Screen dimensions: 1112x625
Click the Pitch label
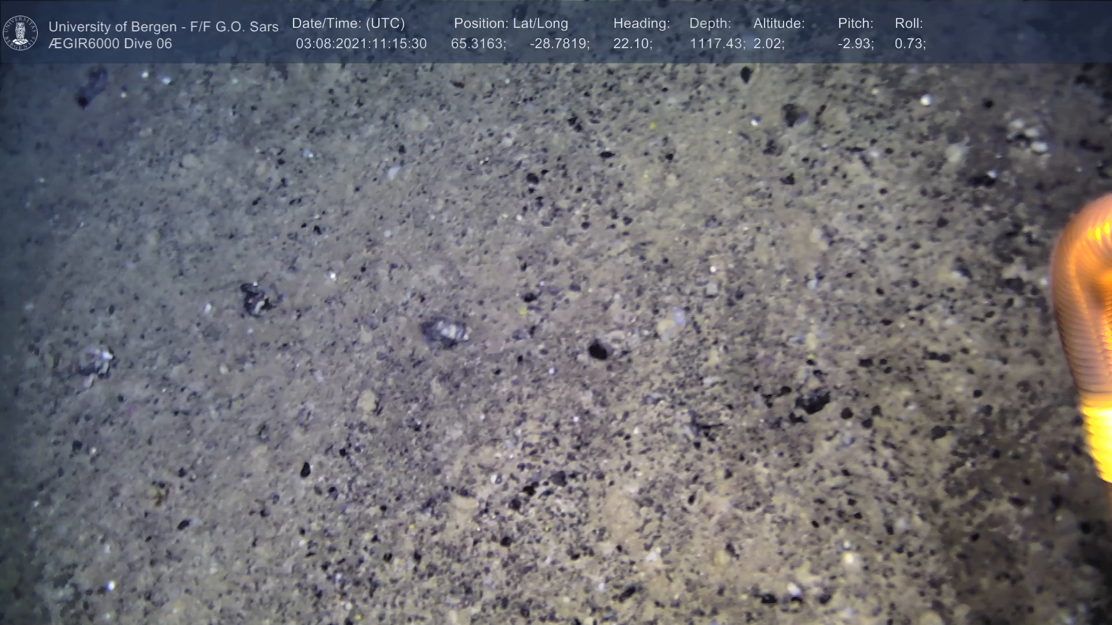point(855,24)
